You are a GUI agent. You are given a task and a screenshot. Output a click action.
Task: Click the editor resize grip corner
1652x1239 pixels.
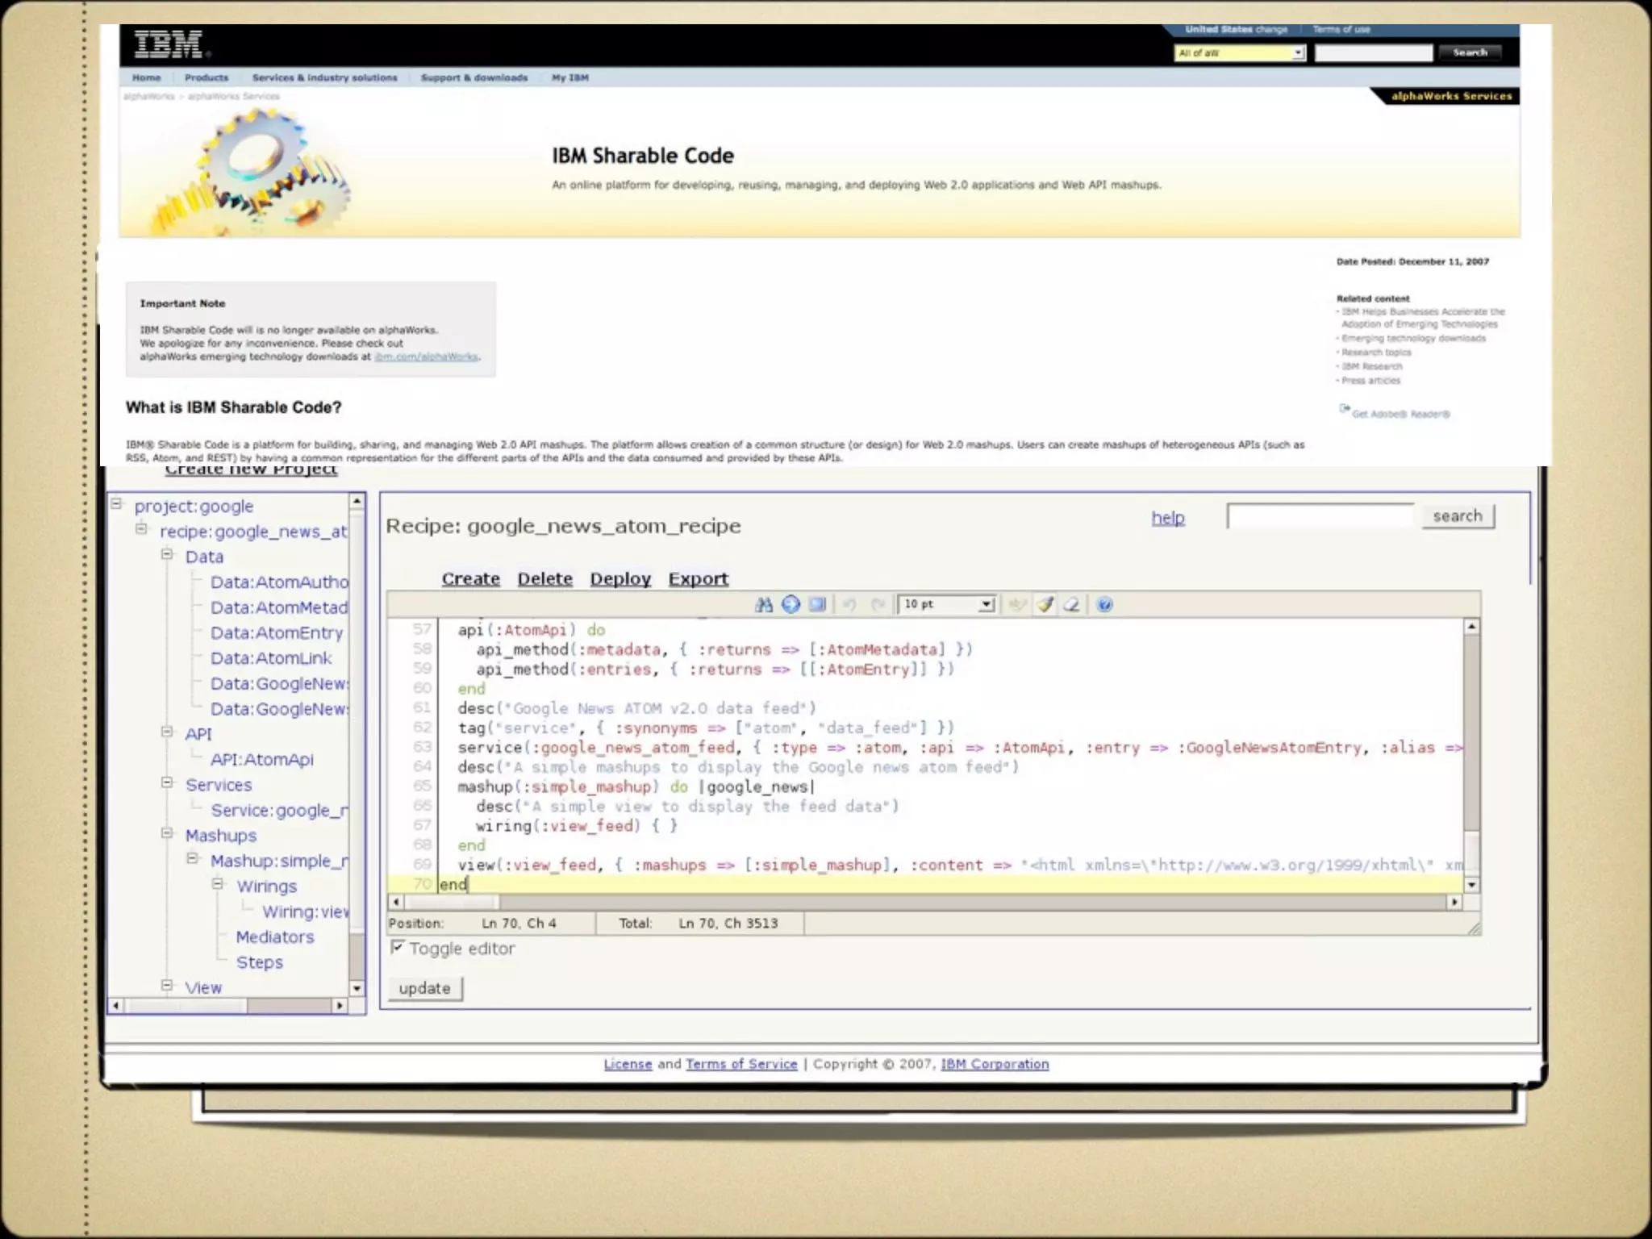pyautogui.click(x=1474, y=928)
